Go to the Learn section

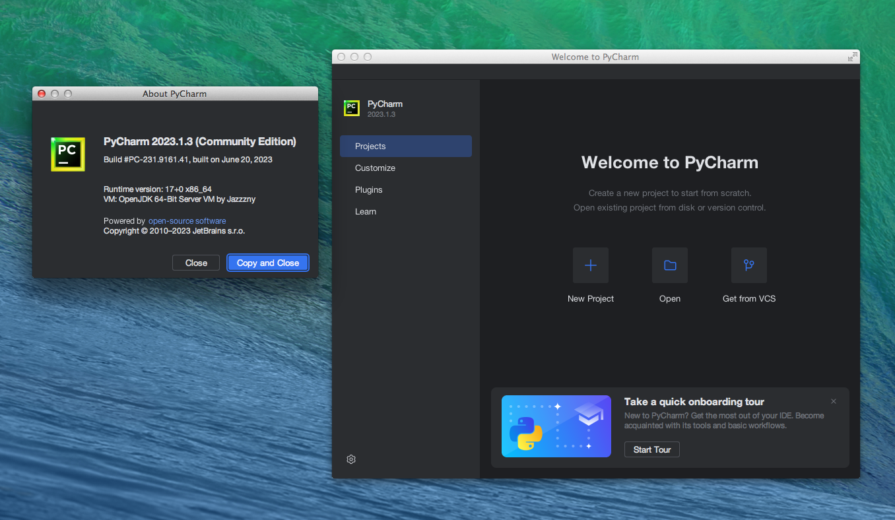(x=406, y=212)
